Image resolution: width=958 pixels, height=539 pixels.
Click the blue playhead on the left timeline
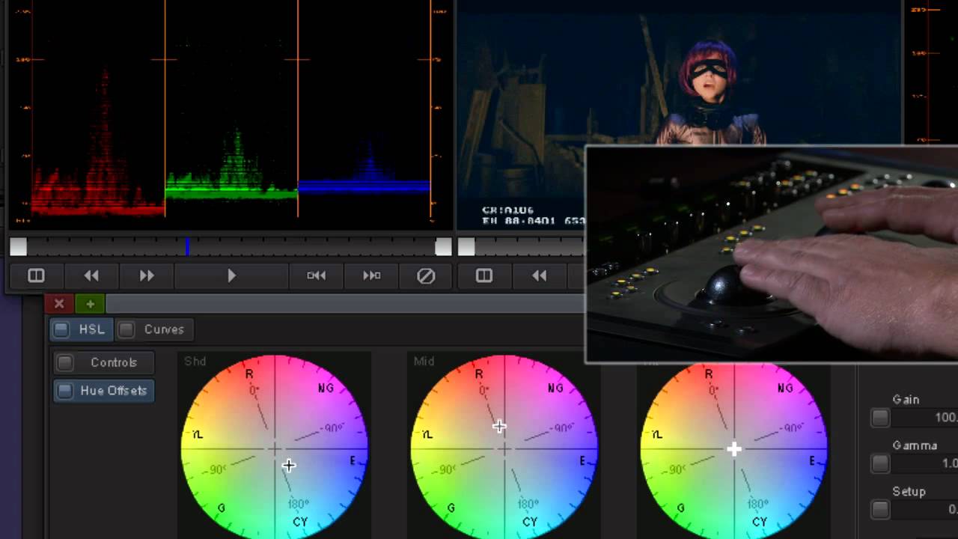tap(187, 246)
